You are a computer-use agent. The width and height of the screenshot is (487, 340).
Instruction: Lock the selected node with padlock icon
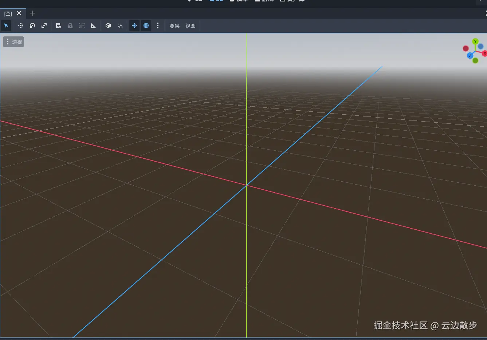pyautogui.click(x=70, y=26)
